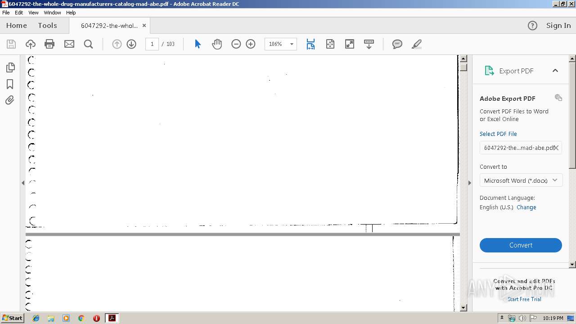Open the bookmarks panel
Screen dimensions: 576x324
[10, 84]
